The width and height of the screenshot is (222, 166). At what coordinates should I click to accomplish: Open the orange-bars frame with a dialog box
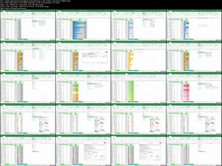pos(83,56)
